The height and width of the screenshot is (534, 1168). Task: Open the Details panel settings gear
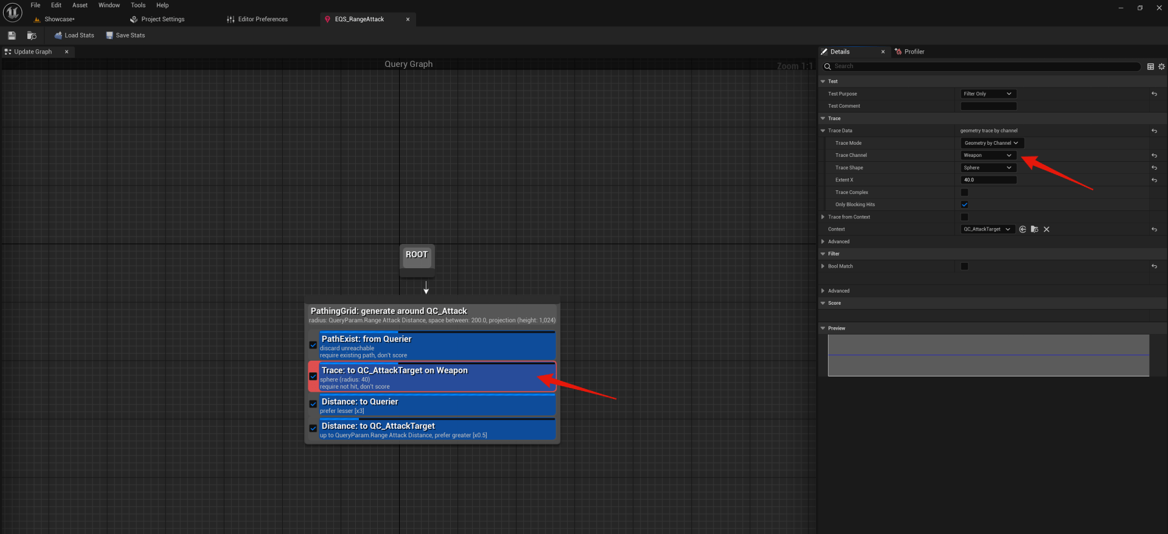click(1161, 66)
